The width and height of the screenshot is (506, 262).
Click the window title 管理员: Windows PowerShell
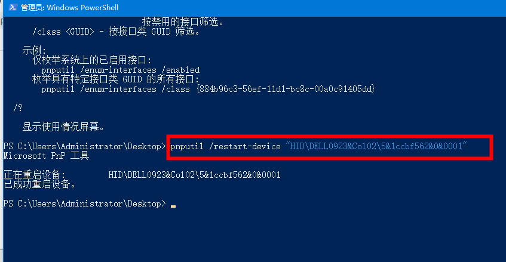[x=69, y=7]
